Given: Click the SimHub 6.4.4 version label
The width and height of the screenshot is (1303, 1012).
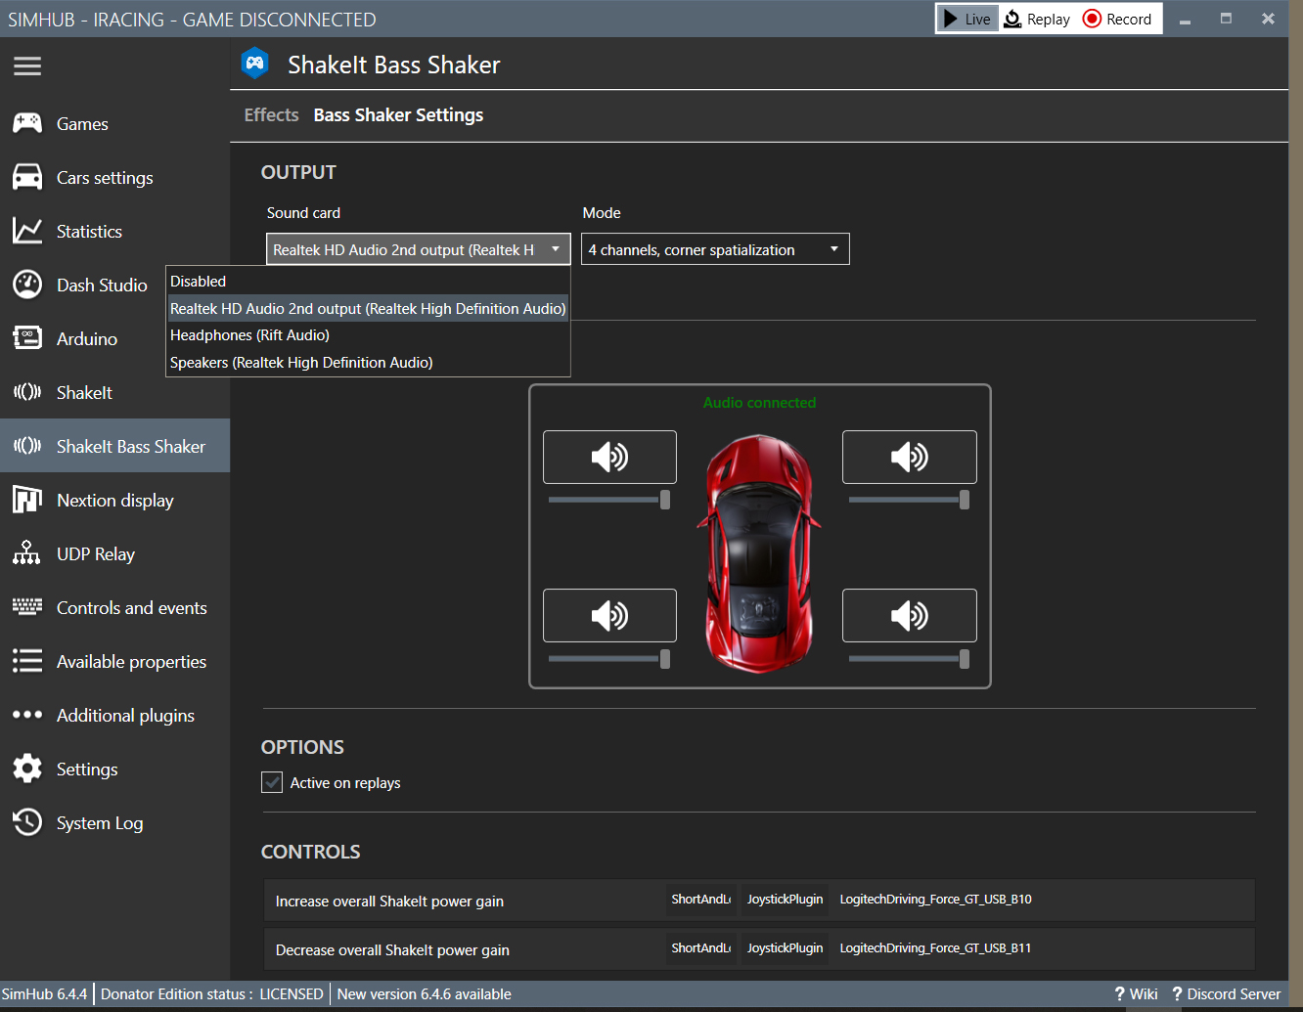Looking at the screenshot, I should [45, 993].
